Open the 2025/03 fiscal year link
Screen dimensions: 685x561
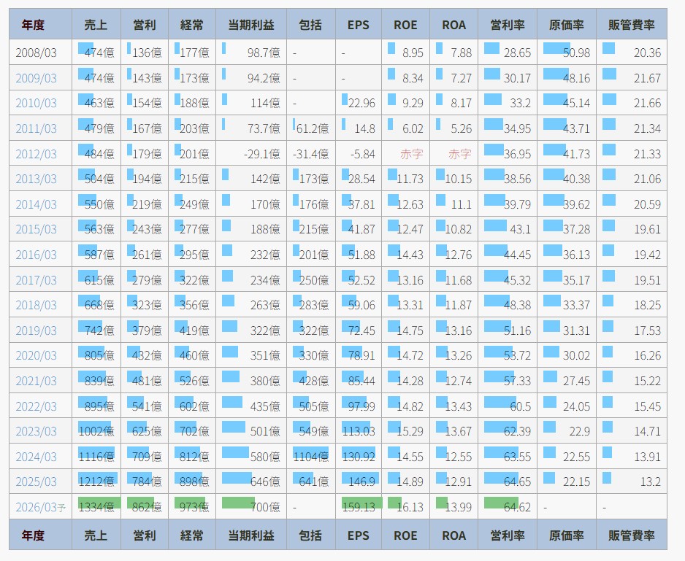coord(37,481)
